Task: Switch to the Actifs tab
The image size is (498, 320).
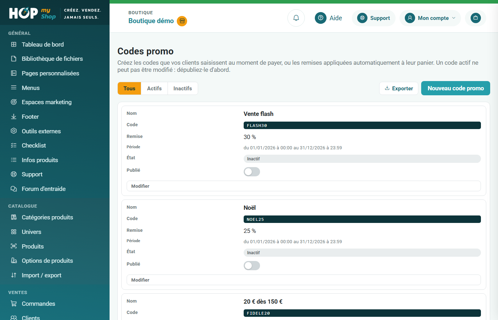Action: coord(154,89)
